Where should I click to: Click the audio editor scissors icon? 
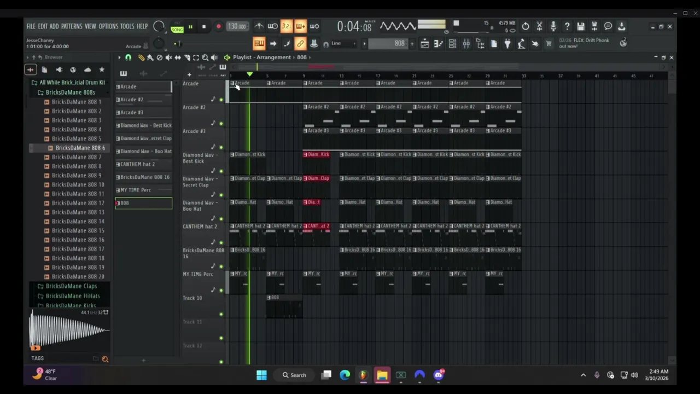tap(539, 26)
